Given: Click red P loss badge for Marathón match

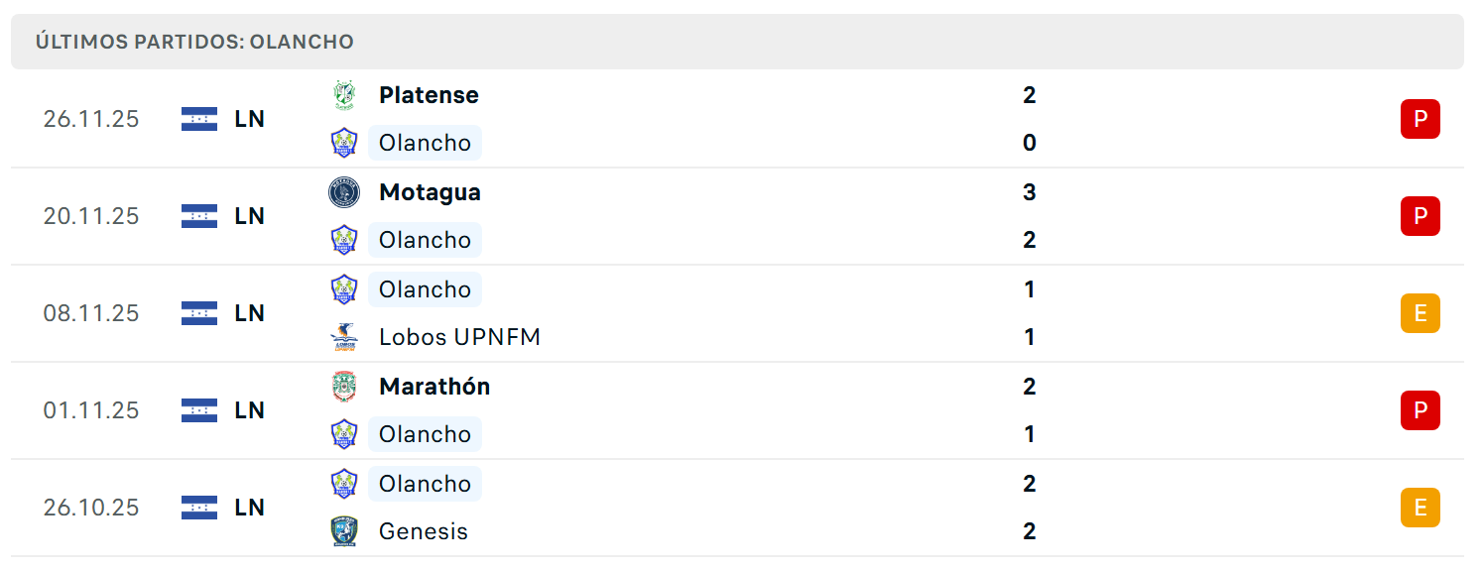Looking at the screenshot, I should pos(1420,410).
